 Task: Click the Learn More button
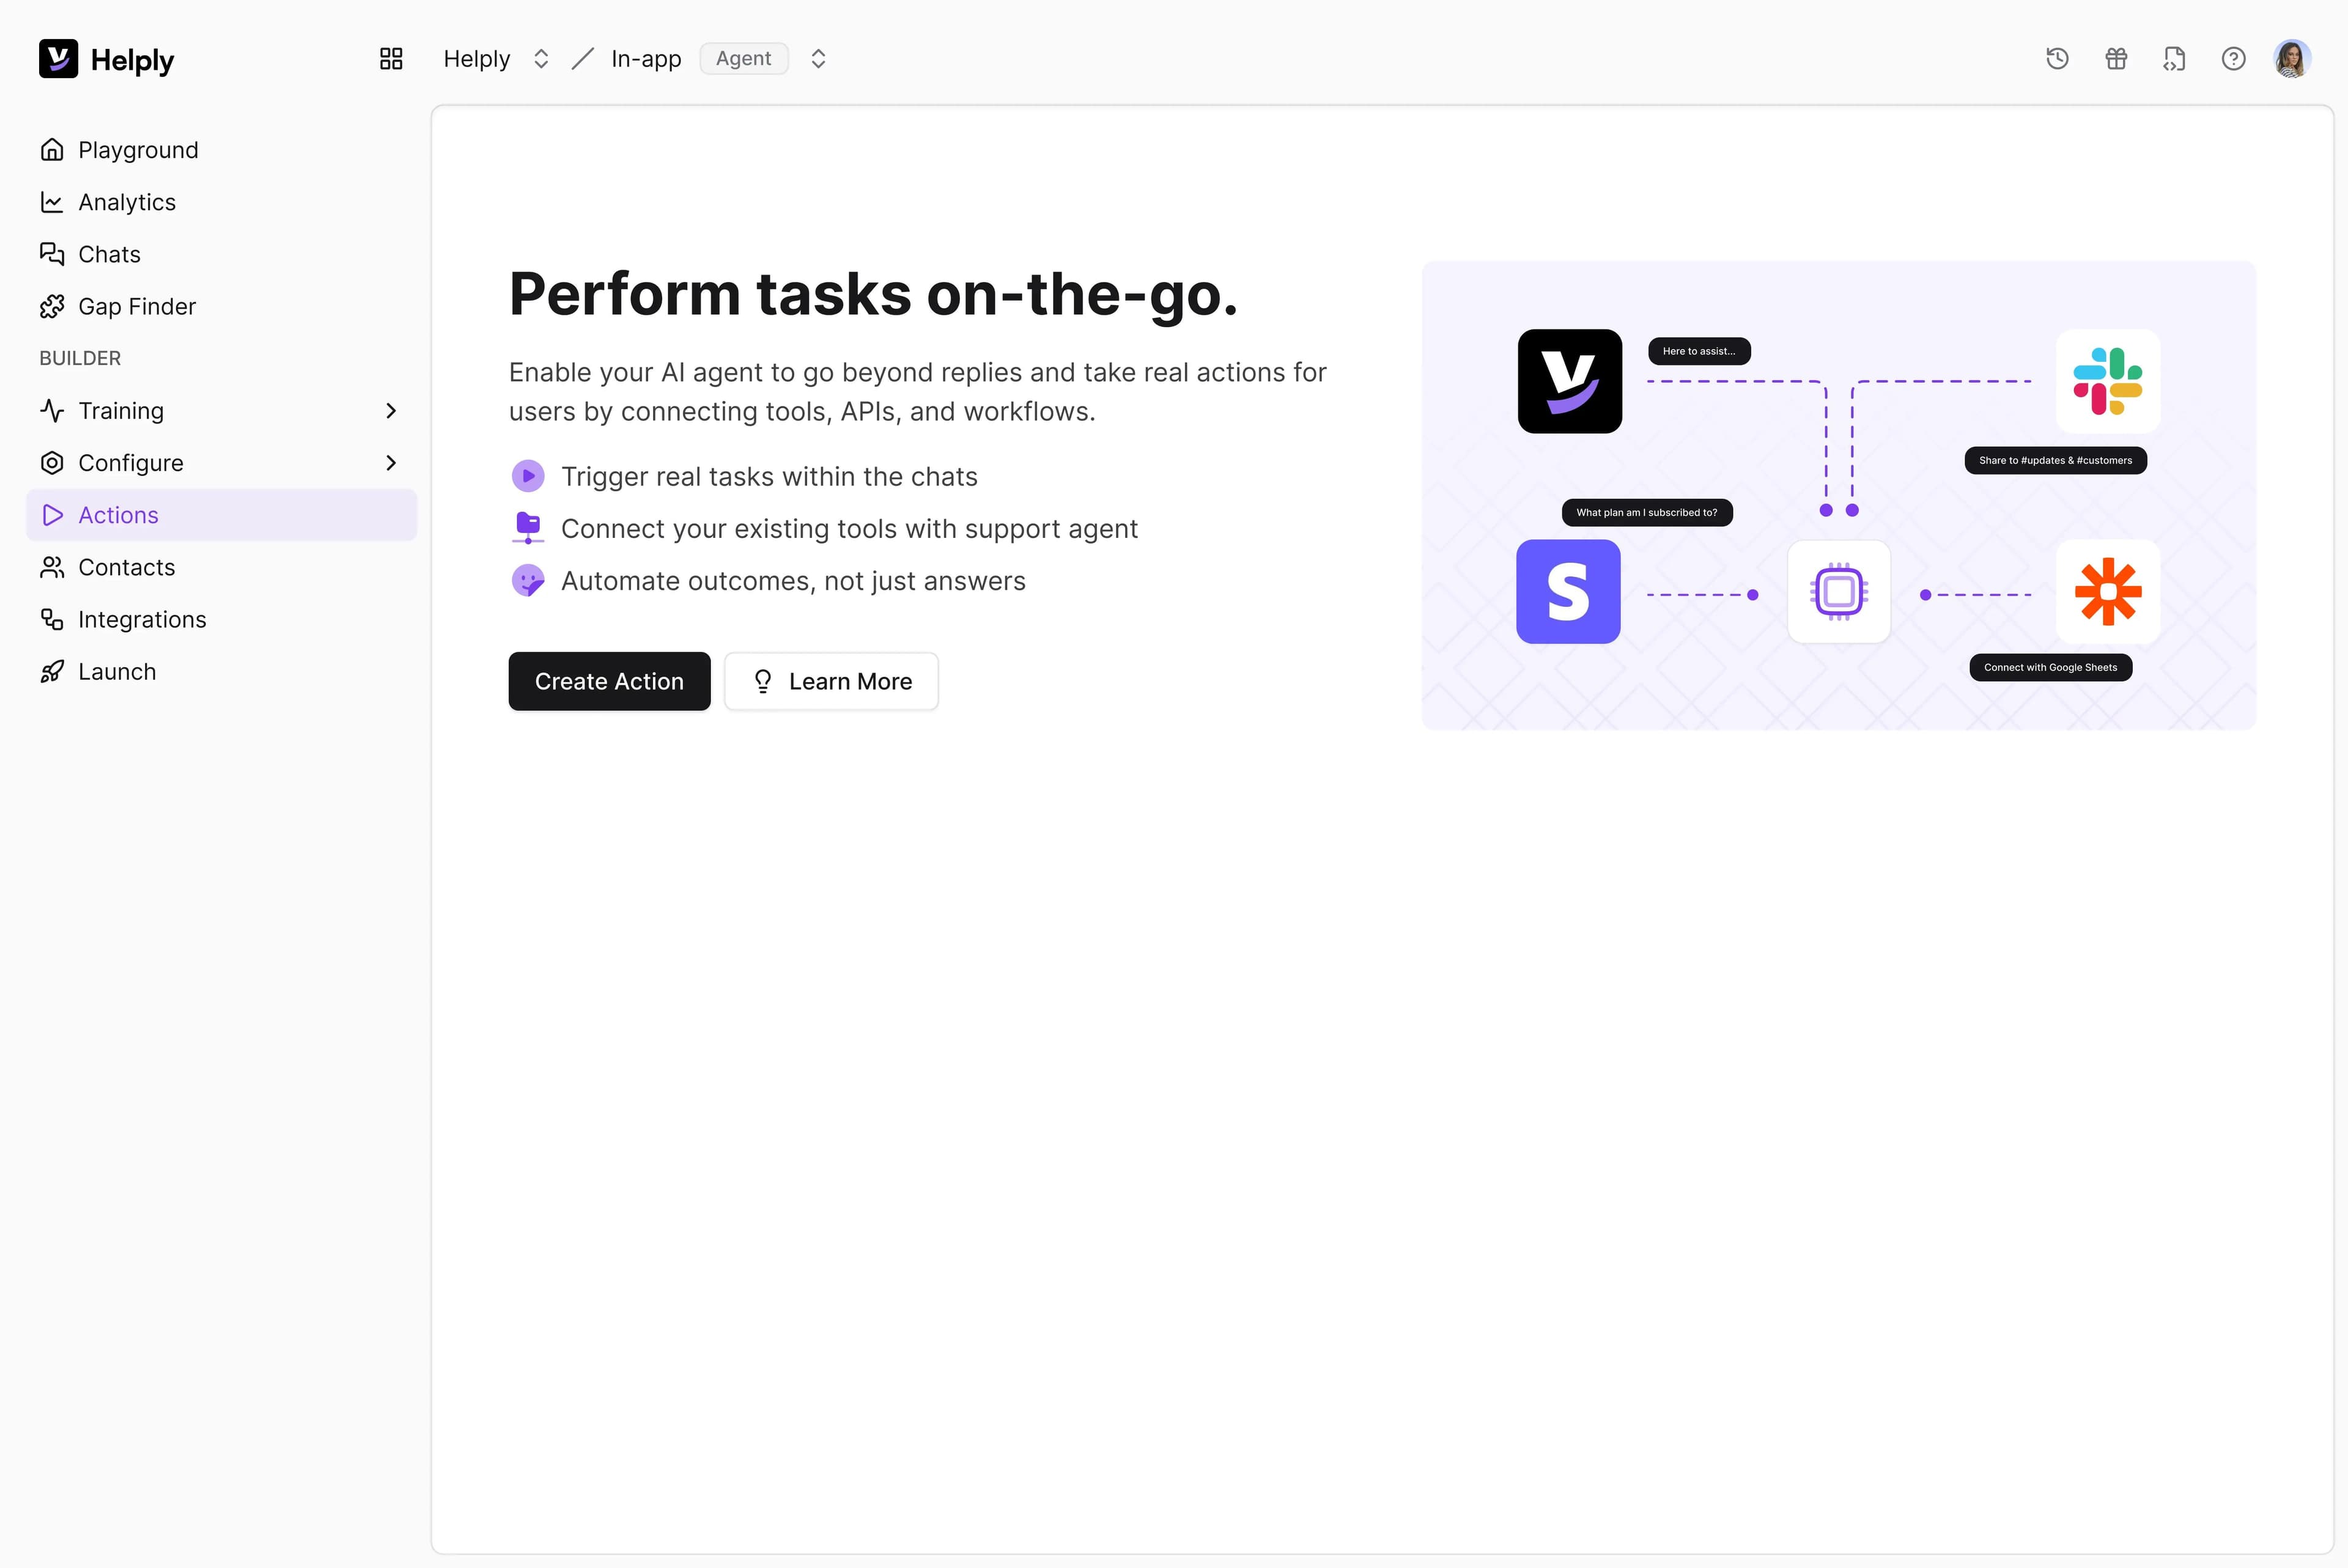831,681
